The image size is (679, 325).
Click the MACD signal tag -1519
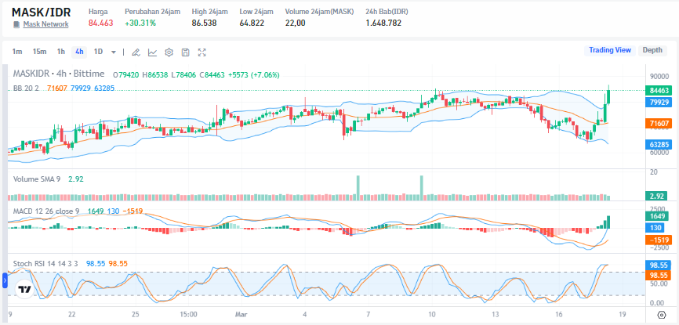click(658, 240)
